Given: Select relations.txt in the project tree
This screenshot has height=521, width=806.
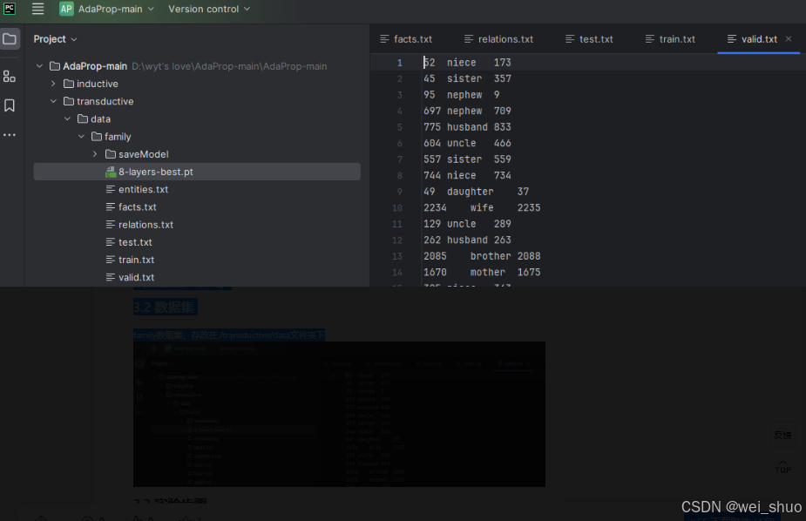Looking at the screenshot, I should (139, 225).
